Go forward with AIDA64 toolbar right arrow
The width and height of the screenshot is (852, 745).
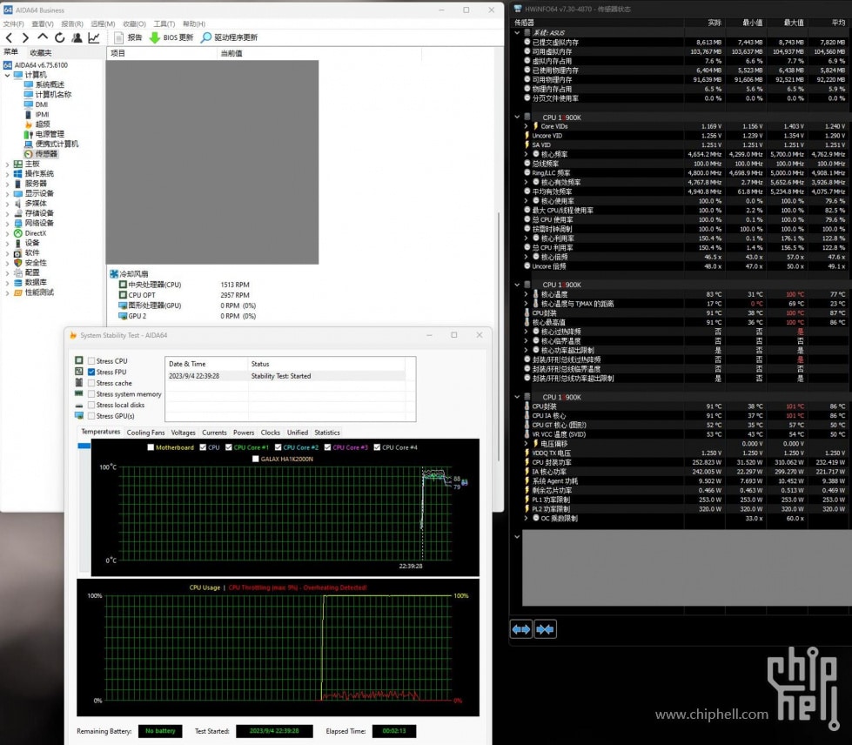point(25,37)
